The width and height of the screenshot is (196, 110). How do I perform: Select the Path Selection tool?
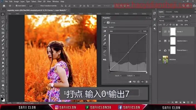(x=3, y=78)
